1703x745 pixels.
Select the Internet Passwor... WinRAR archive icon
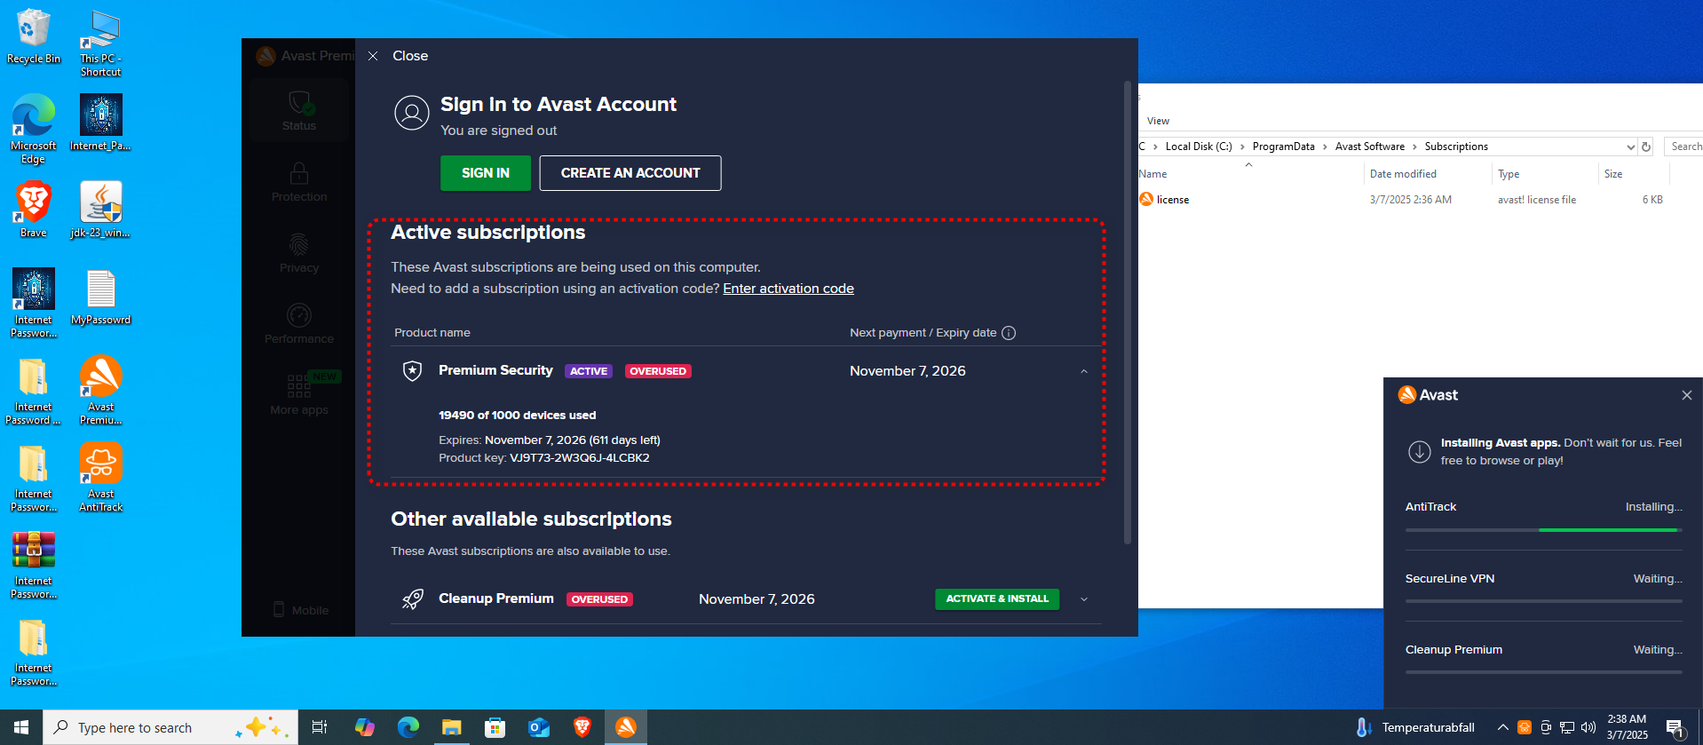pyautogui.click(x=33, y=564)
